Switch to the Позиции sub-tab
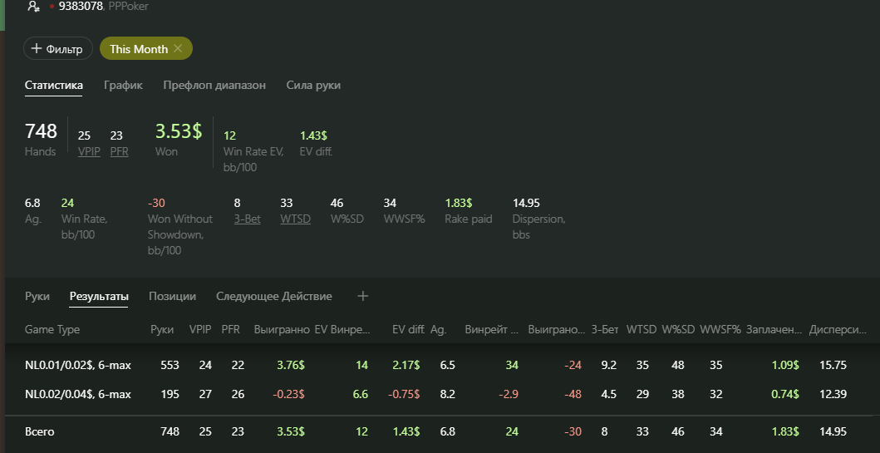This screenshot has width=880, height=453. pos(172,296)
